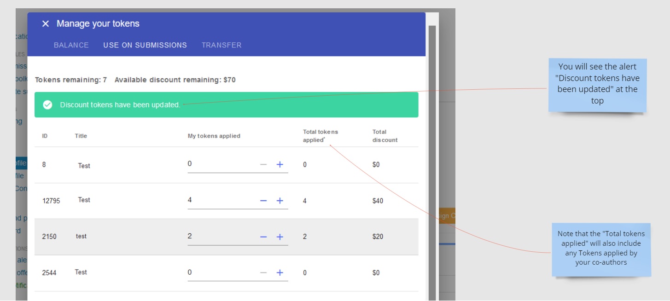Decrease tokens for submission 8
This screenshot has width=670, height=301.
(263, 165)
